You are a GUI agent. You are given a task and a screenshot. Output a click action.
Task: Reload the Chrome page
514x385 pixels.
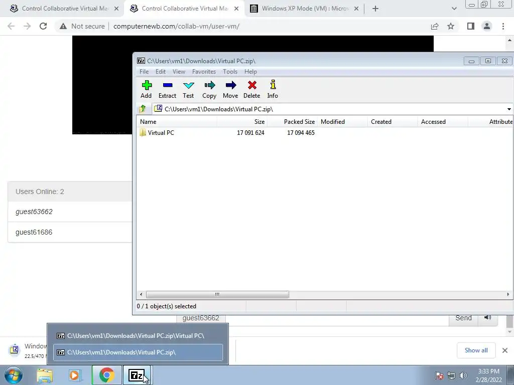43,26
